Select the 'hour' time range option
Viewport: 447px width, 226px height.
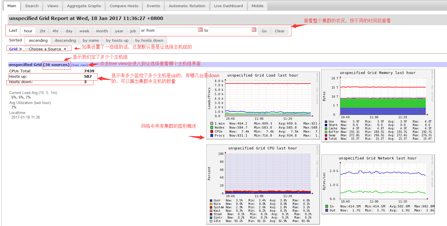click(x=28, y=31)
